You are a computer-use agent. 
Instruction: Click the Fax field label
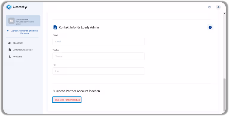coord(54,65)
